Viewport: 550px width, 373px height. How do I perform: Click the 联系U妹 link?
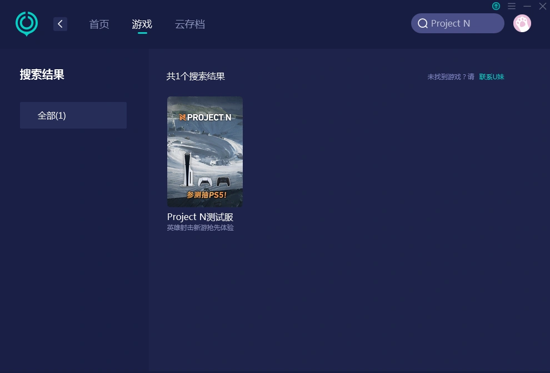492,76
